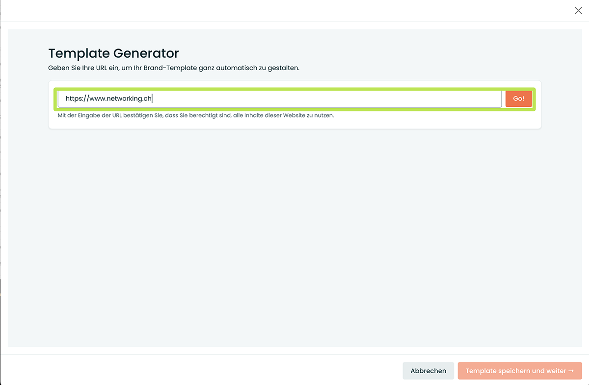The image size is (589, 385).
Task: Save the template and continue
Action: click(x=519, y=371)
